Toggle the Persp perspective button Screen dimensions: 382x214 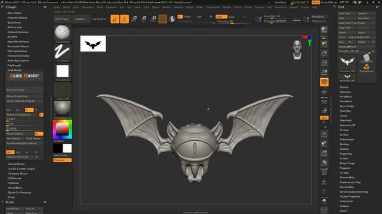point(324,82)
